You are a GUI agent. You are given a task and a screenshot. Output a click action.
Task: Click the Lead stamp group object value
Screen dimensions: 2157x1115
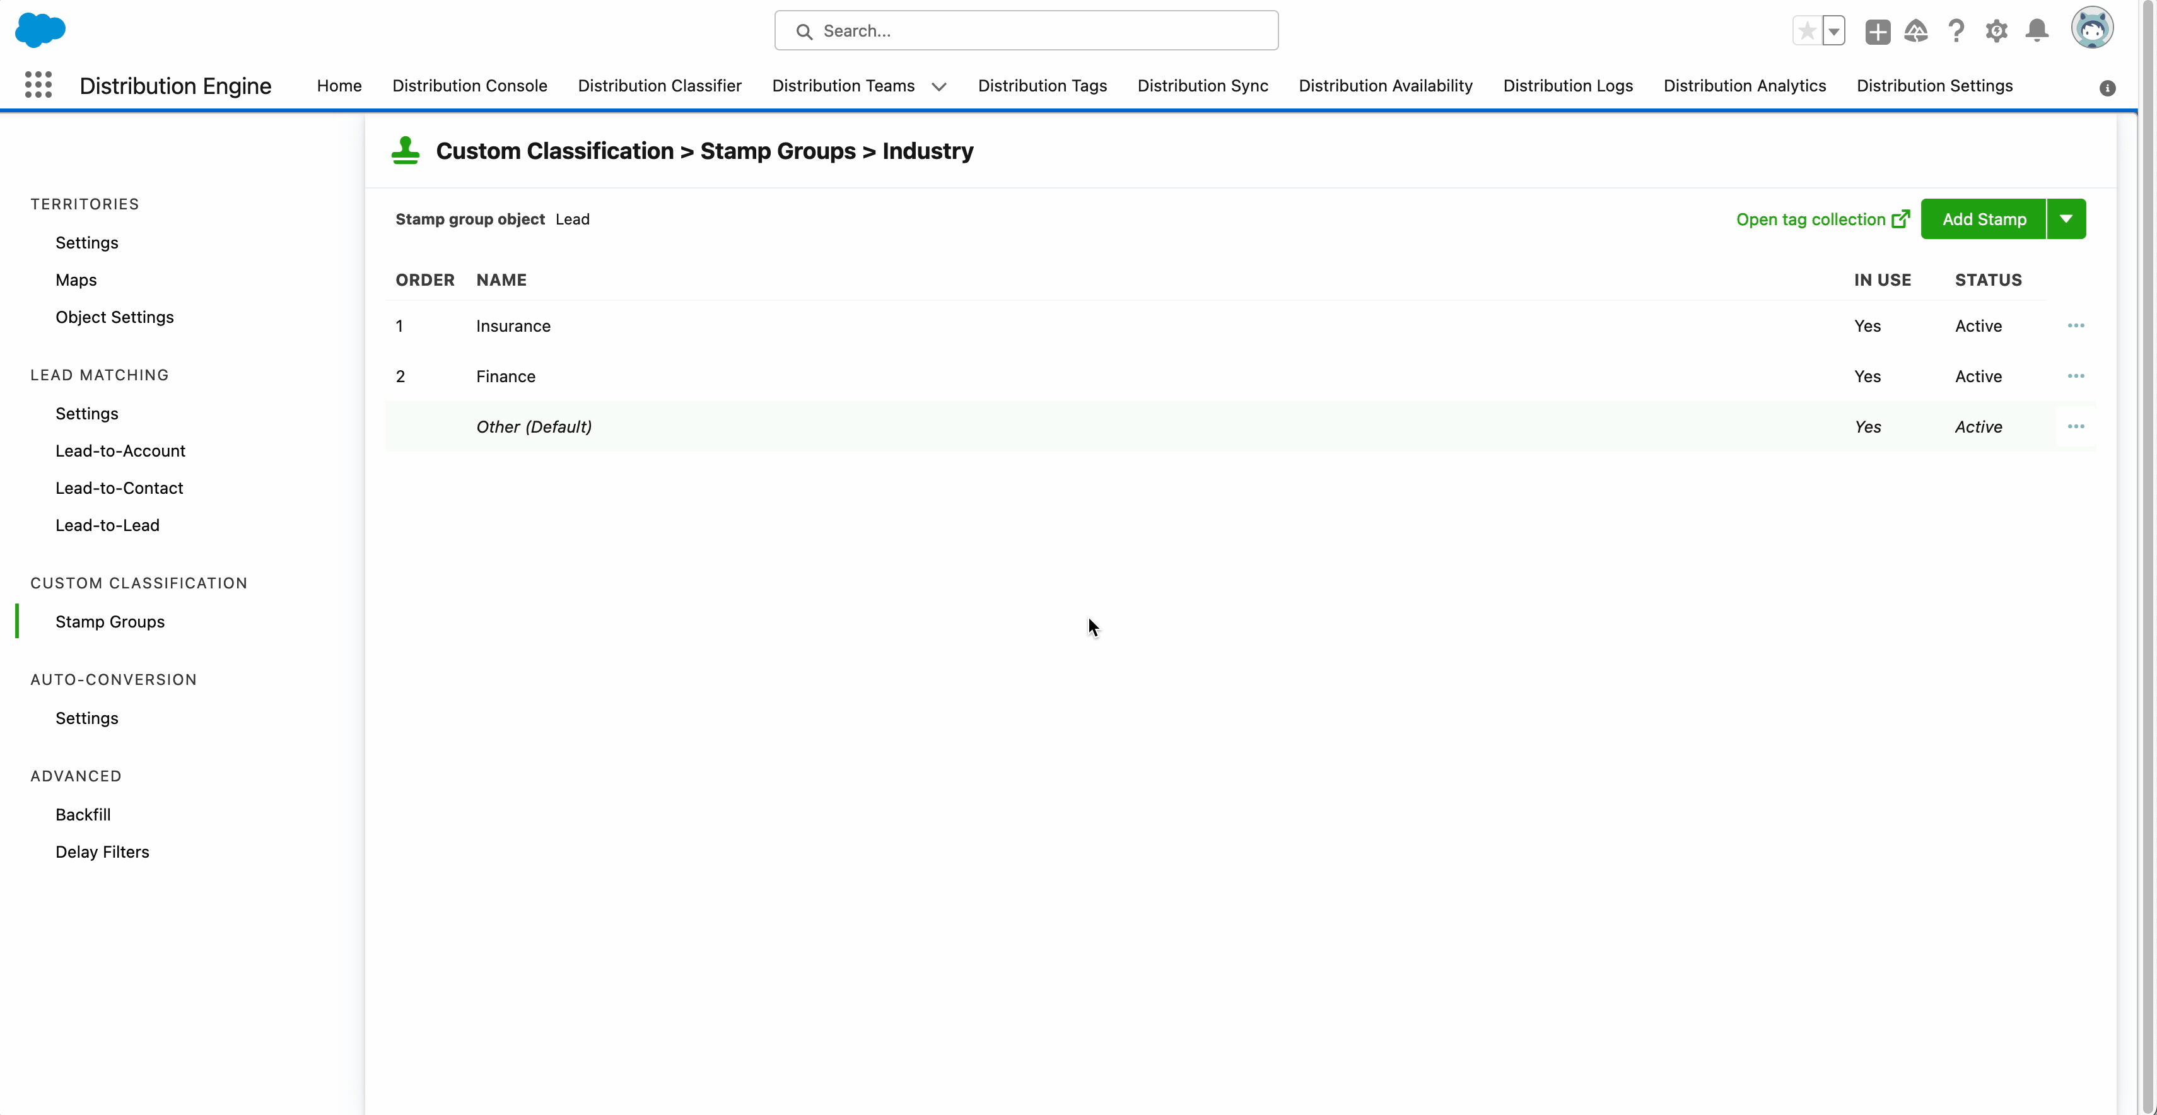coord(573,219)
